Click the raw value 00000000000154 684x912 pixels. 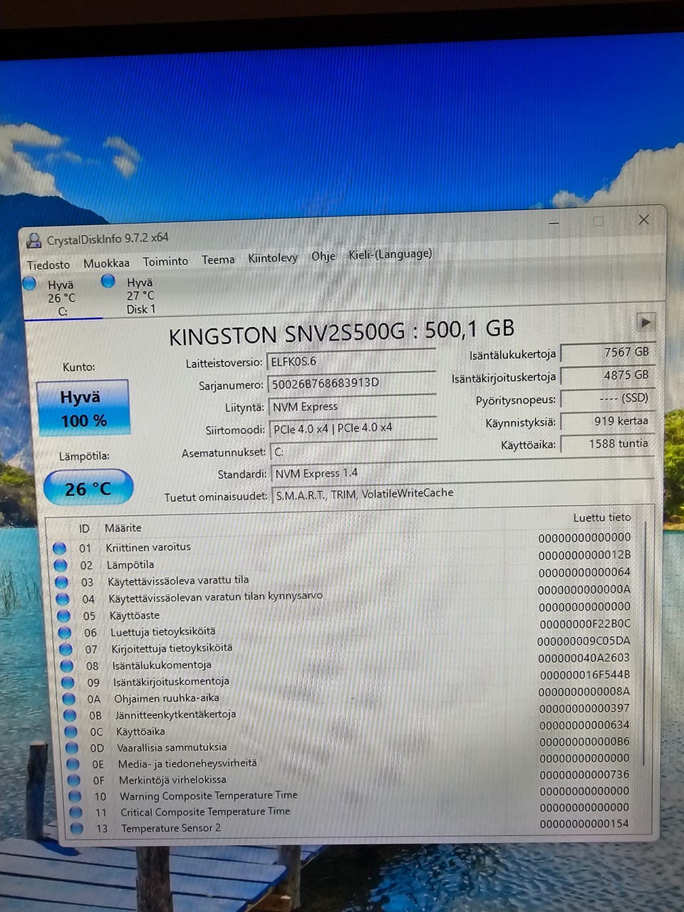coord(584,824)
